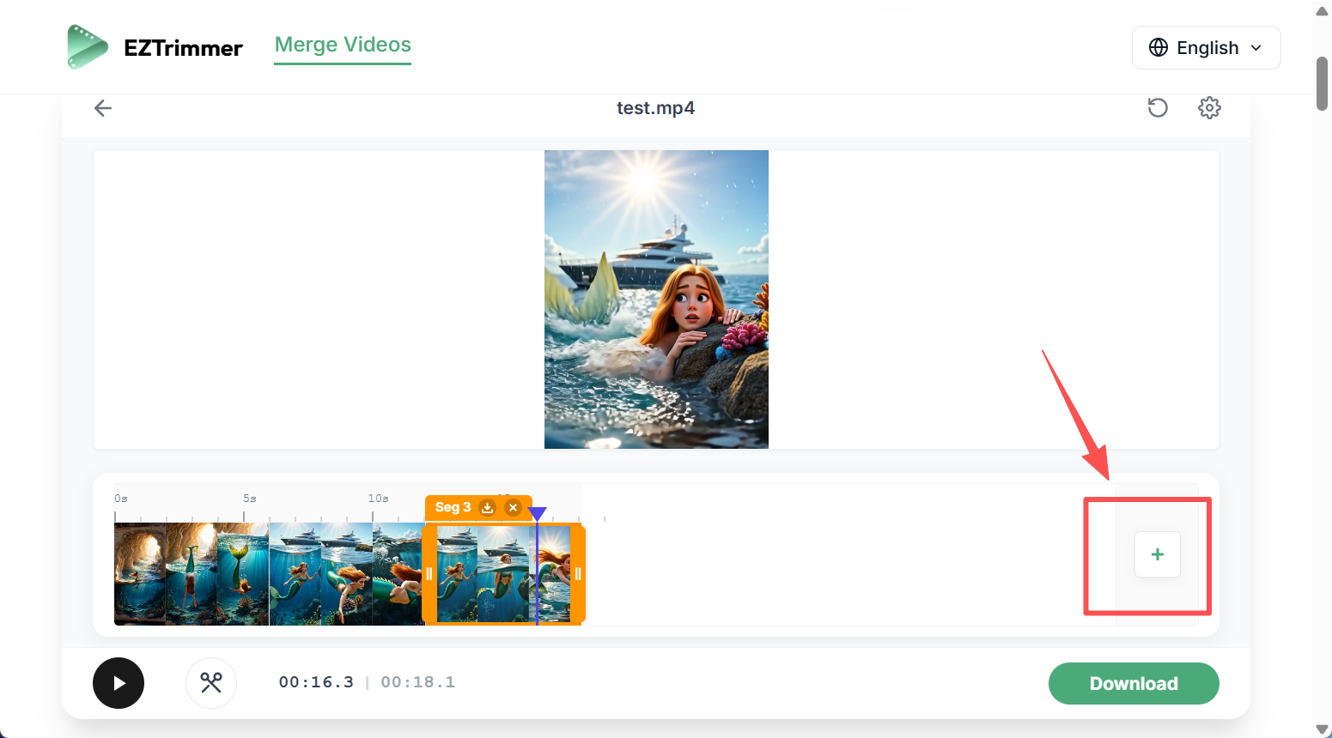
Task: Click the EZTrimmer logo icon
Action: click(88, 47)
